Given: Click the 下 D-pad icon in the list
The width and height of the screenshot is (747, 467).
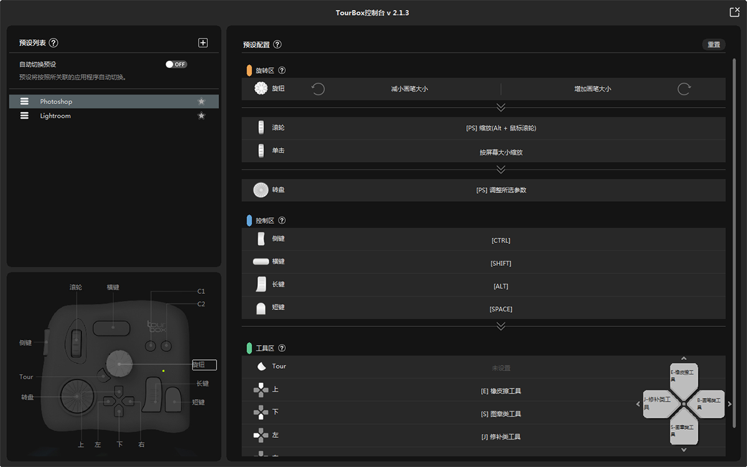Looking at the screenshot, I should tap(261, 413).
